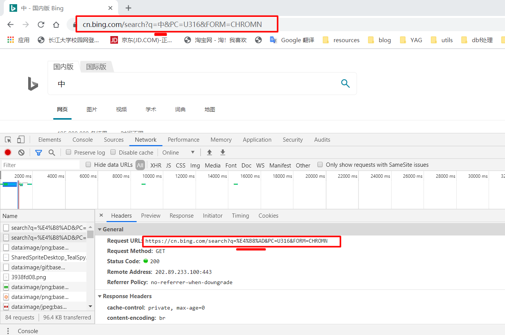
Task: Toggle the device toolbar icon
Action: (21, 140)
